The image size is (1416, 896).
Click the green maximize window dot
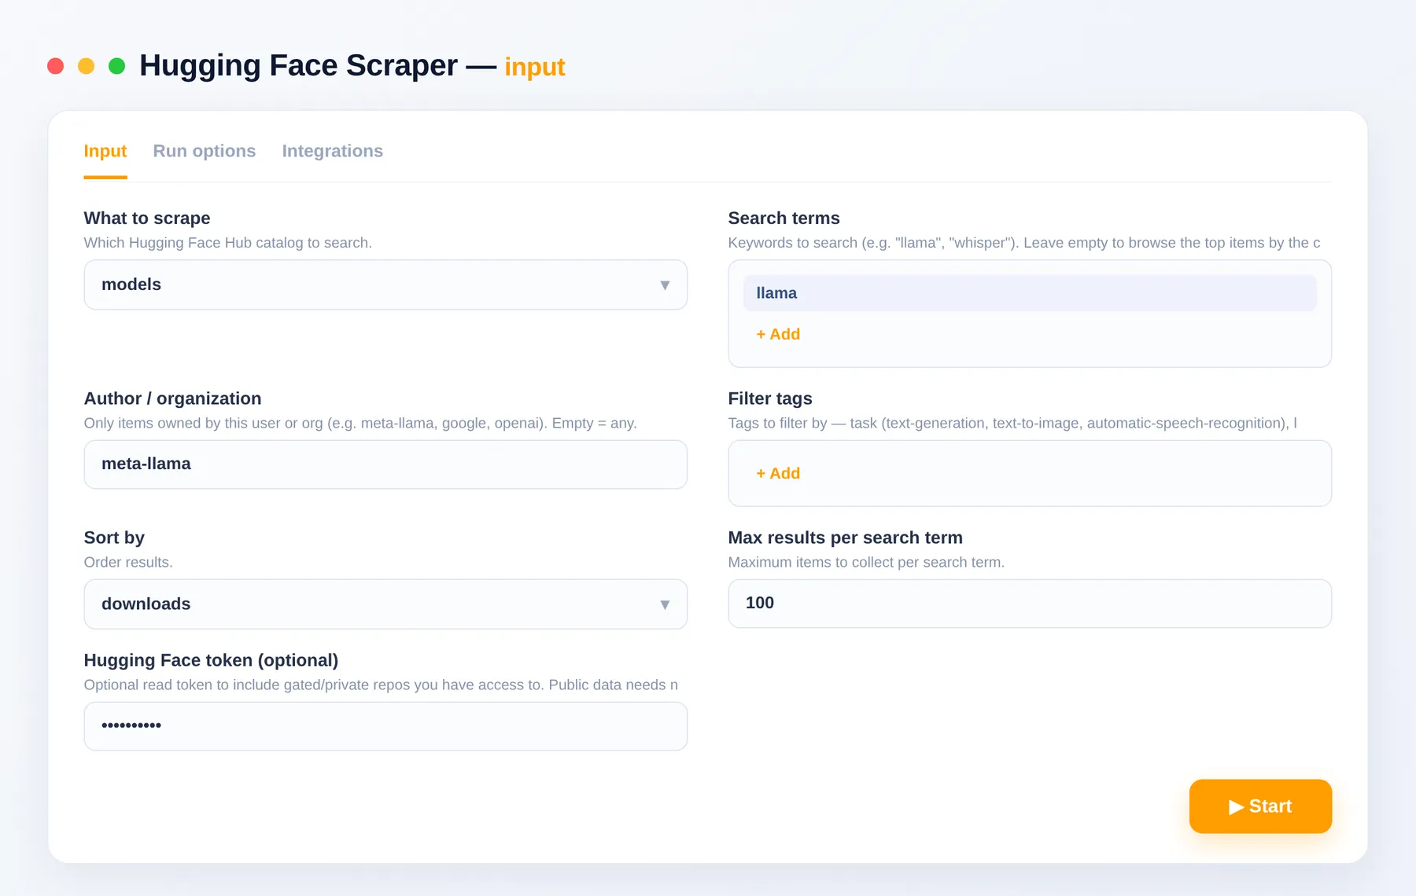click(116, 66)
